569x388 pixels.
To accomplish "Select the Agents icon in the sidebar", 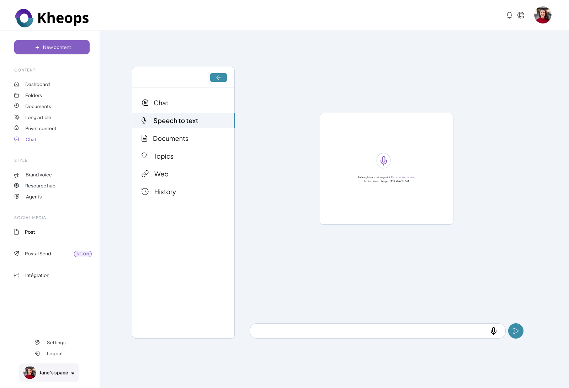I will (x=17, y=196).
